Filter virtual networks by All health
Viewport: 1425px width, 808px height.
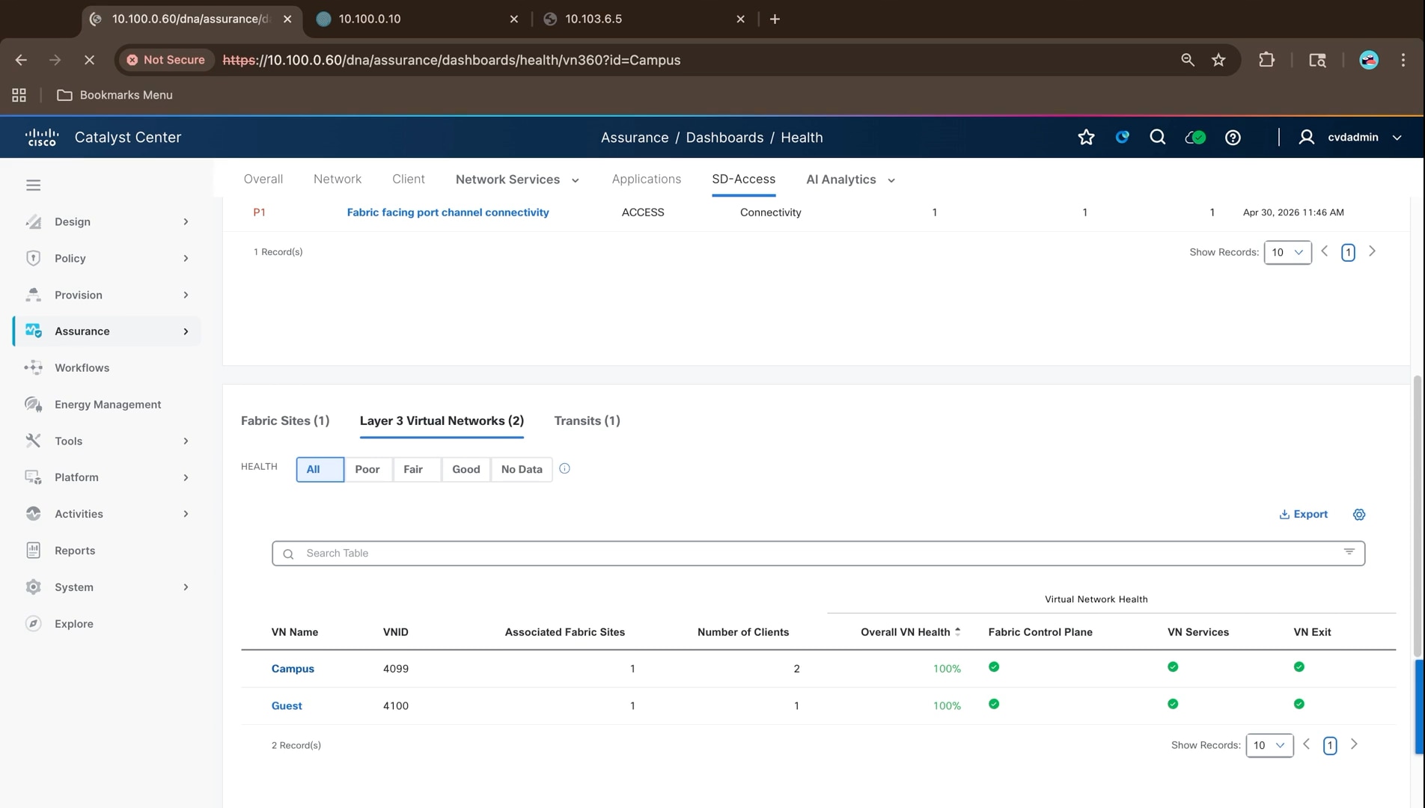coord(320,469)
